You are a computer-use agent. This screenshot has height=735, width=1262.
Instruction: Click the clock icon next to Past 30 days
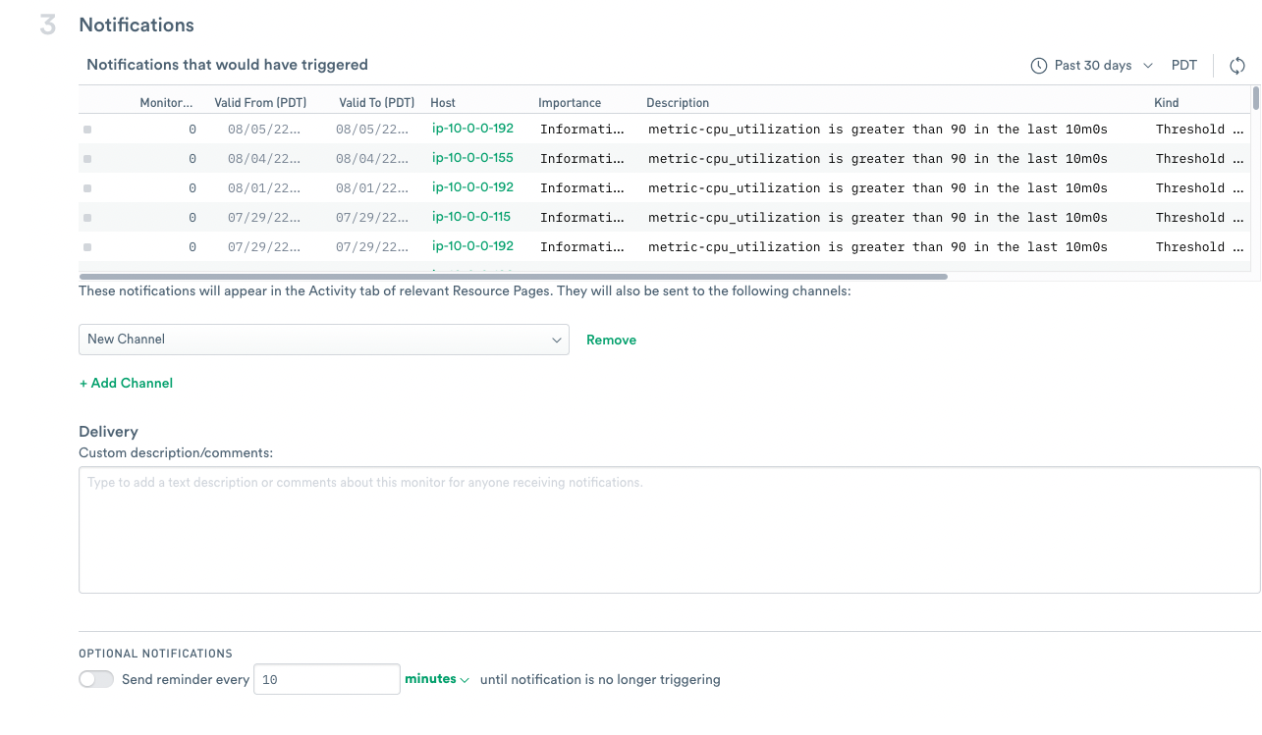click(1039, 66)
